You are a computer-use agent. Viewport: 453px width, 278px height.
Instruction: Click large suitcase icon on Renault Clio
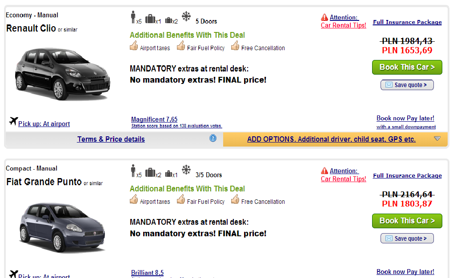(x=150, y=19)
